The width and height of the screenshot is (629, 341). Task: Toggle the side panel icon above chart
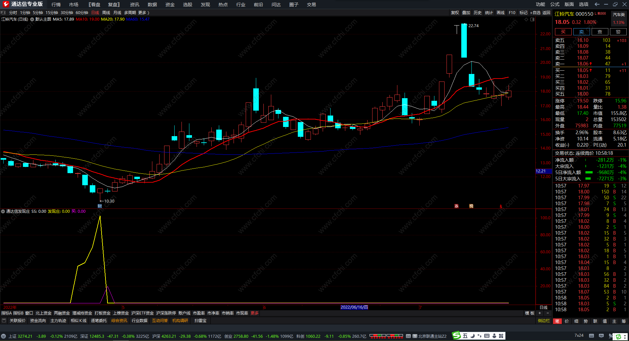click(532, 19)
